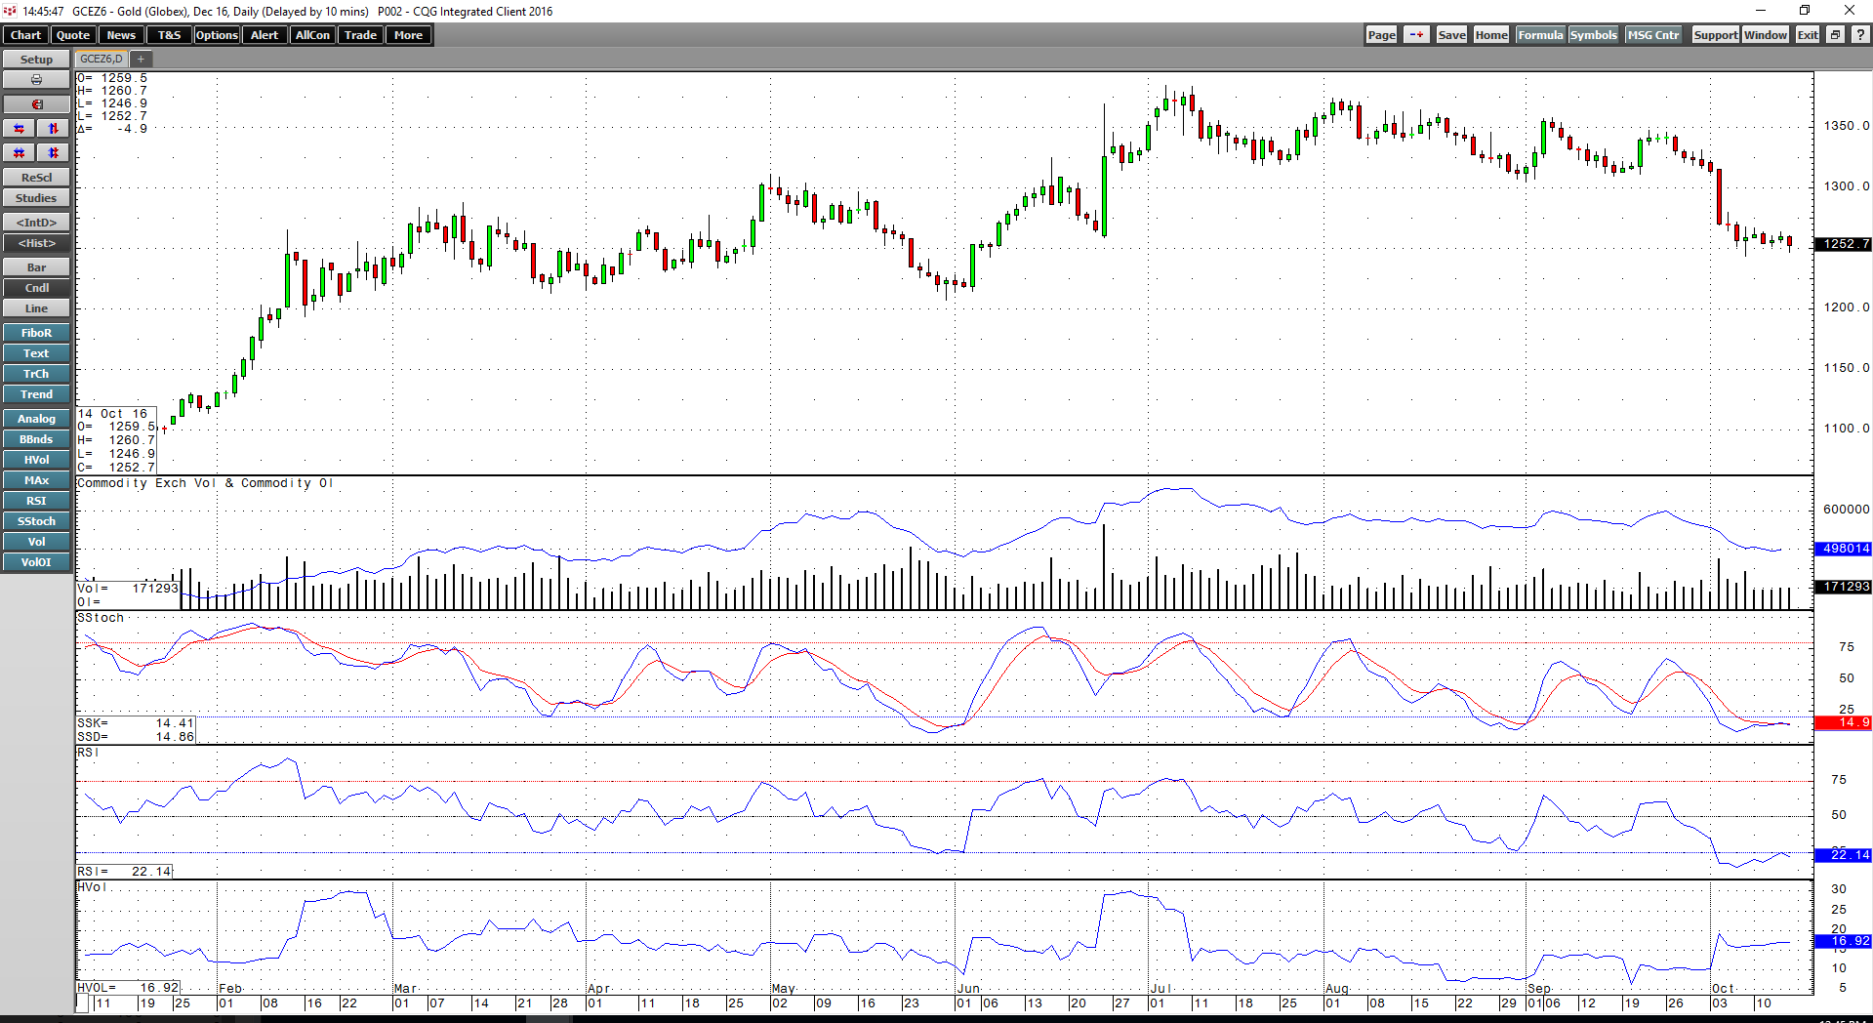Viewport: 1873px width, 1023px height.
Task: Click the restore windows toolbar icon
Action: tap(1835, 35)
